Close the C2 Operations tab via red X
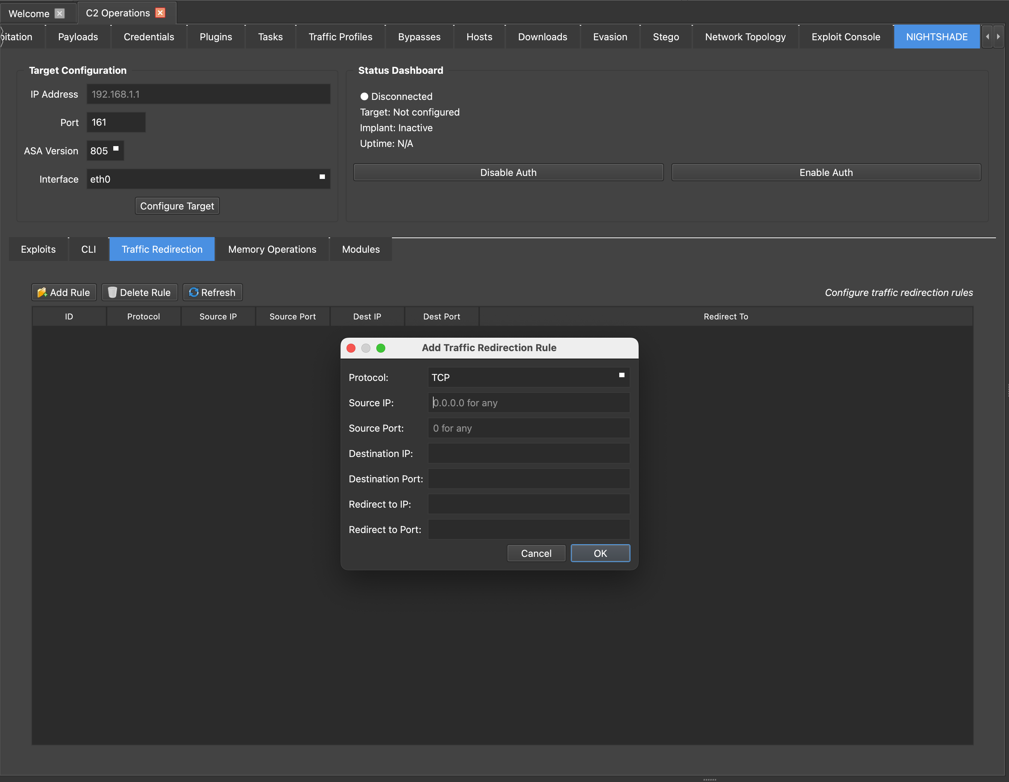The image size is (1009, 782). (x=160, y=13)
